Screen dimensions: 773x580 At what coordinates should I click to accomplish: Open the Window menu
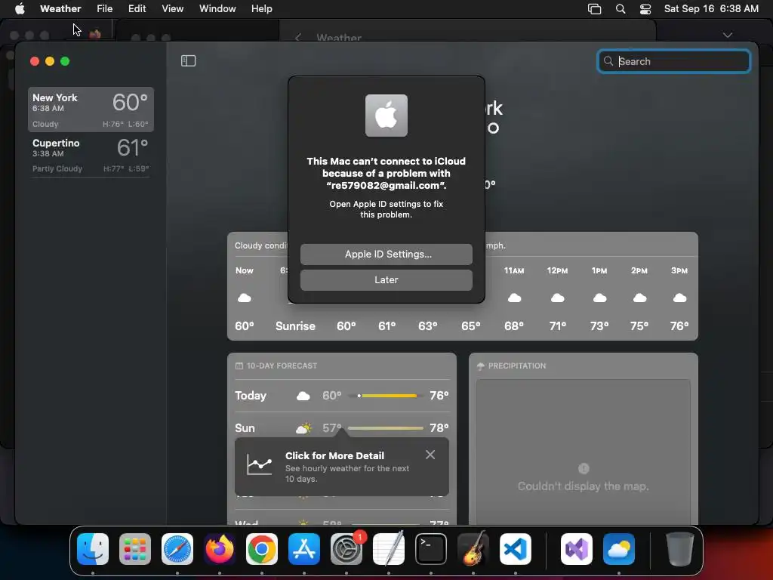217,8
